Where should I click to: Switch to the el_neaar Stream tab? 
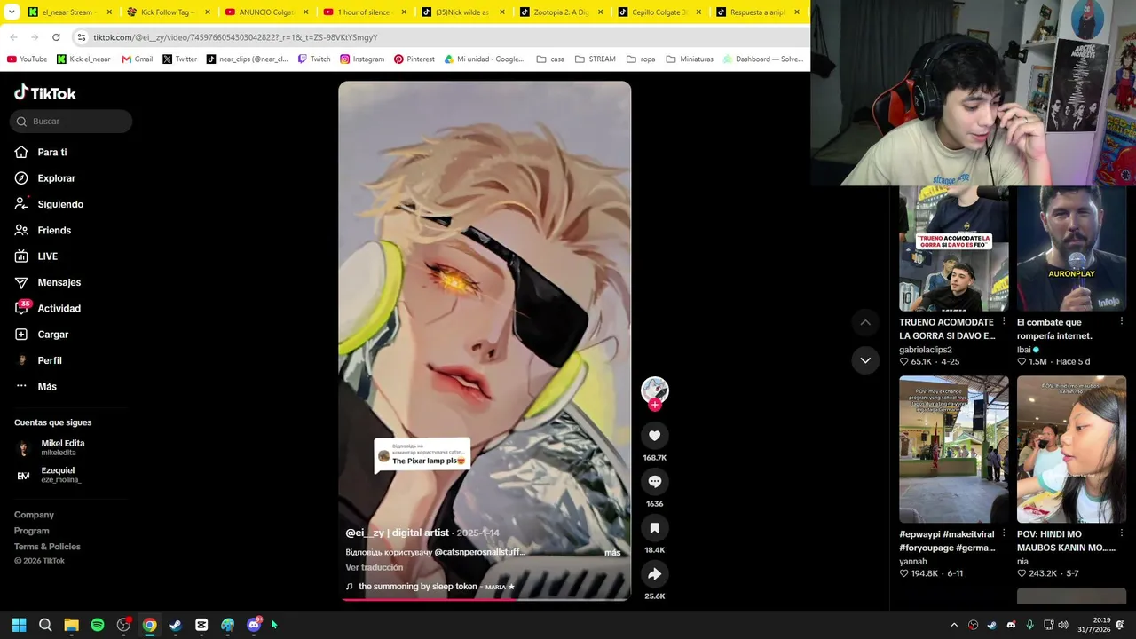point(71,12)
